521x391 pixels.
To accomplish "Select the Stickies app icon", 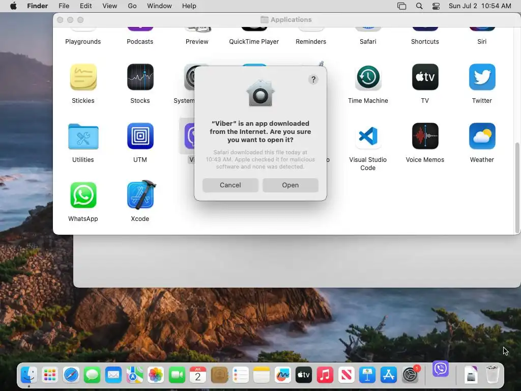I will (x=83, y=77).
